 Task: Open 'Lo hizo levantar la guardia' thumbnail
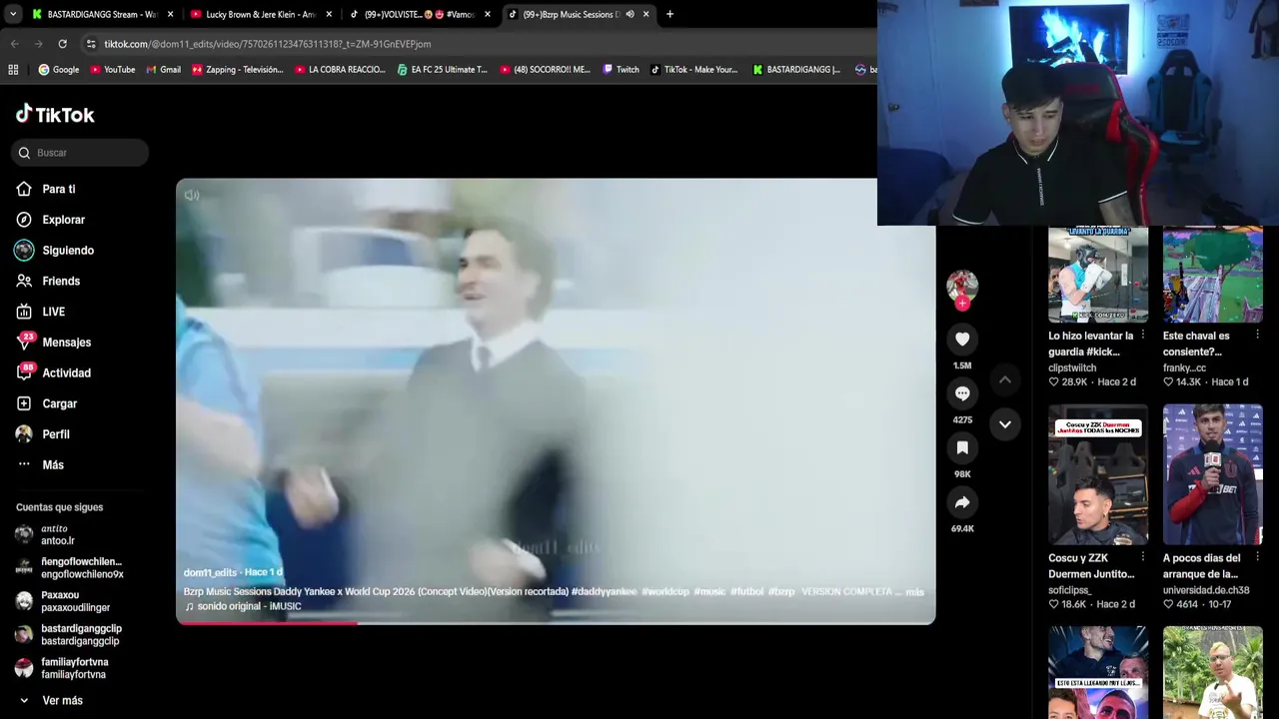pos(1098,275)
